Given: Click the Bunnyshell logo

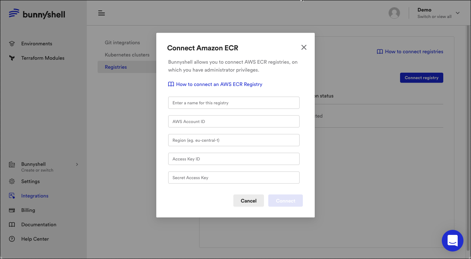Looking at the screenshot, I should (37, 14).
